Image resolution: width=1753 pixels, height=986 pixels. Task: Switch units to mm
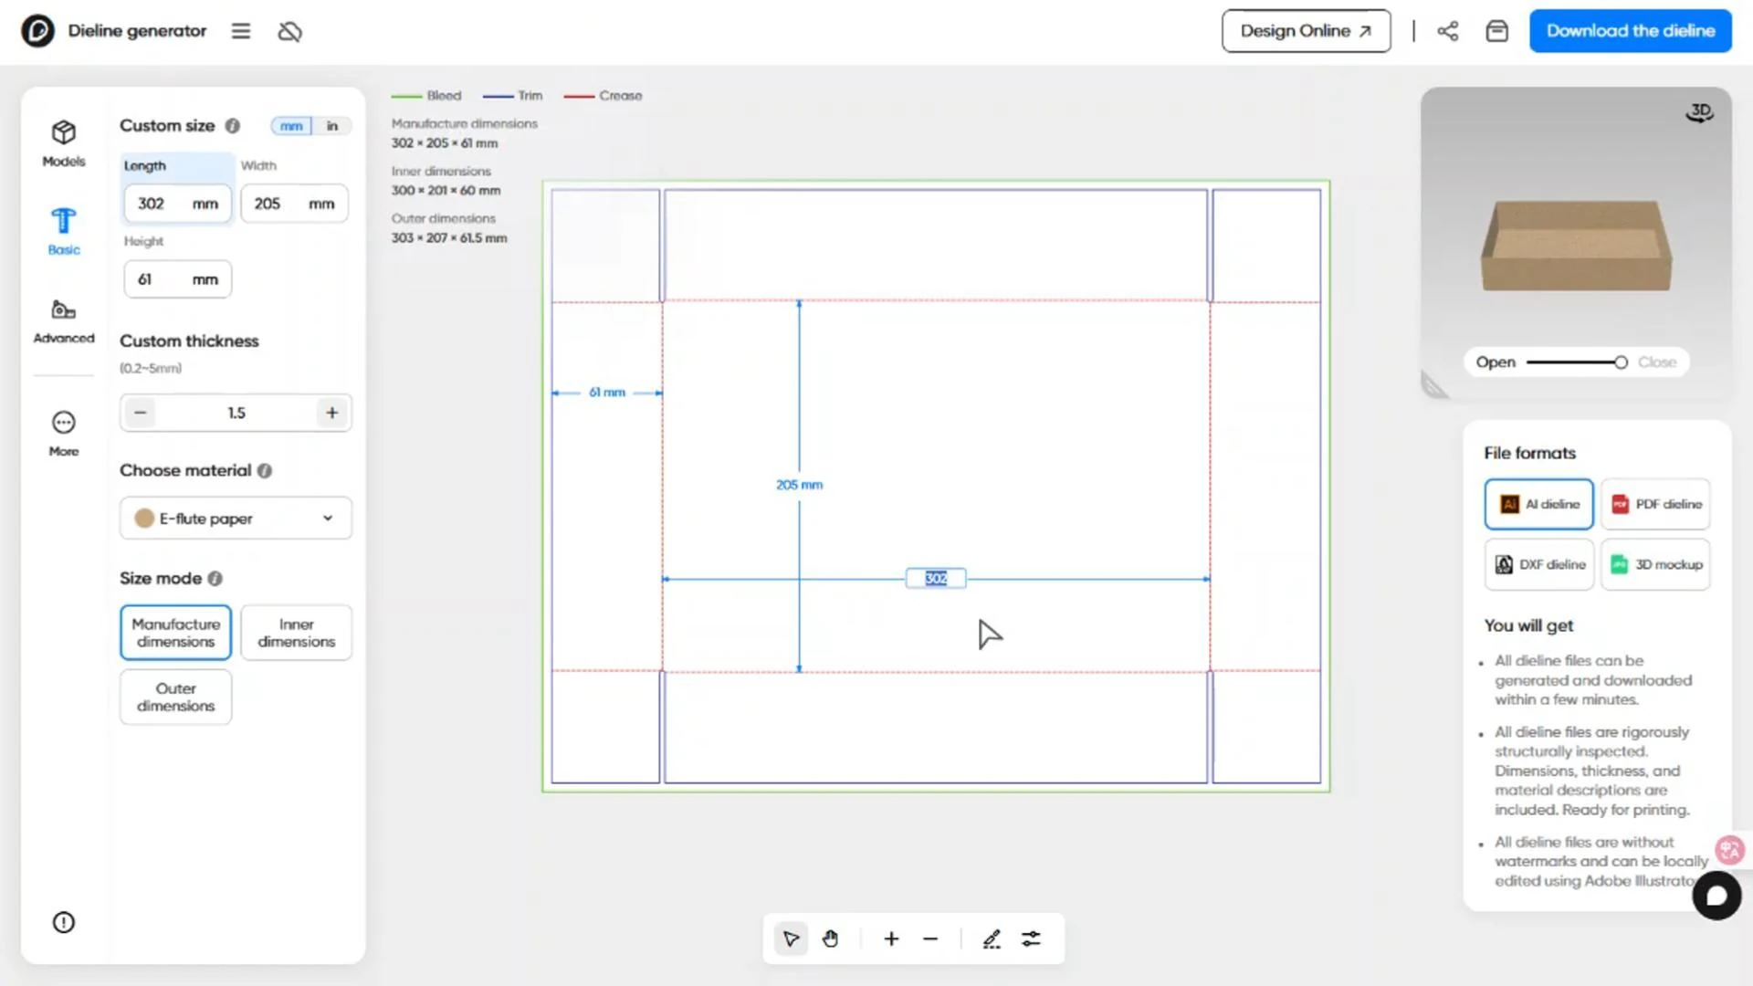pos(291,126)
